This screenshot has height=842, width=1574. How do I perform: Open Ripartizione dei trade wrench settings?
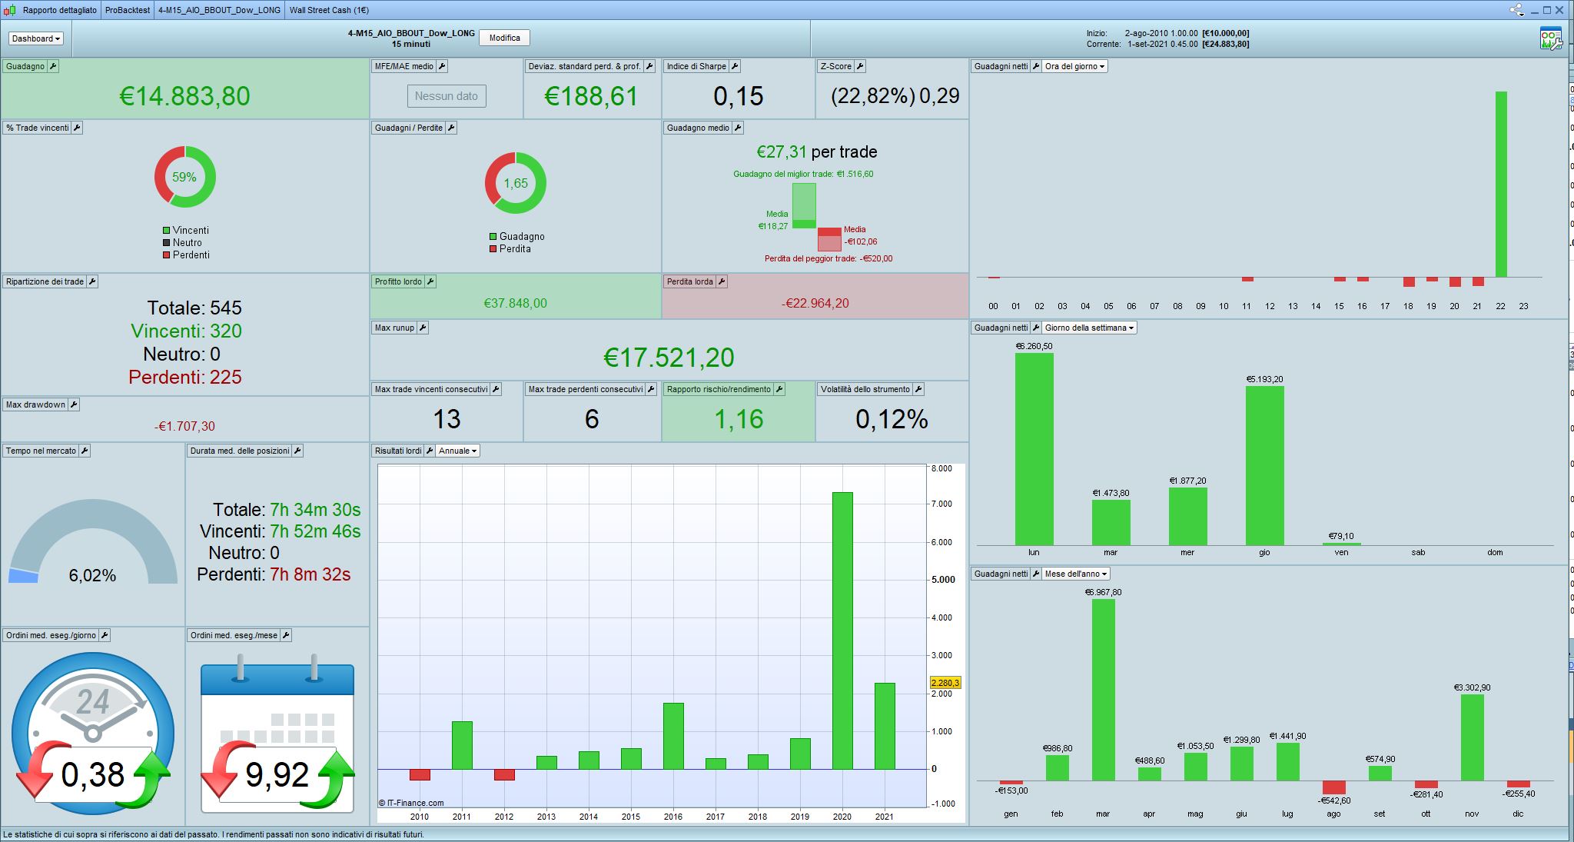(92, 281)
